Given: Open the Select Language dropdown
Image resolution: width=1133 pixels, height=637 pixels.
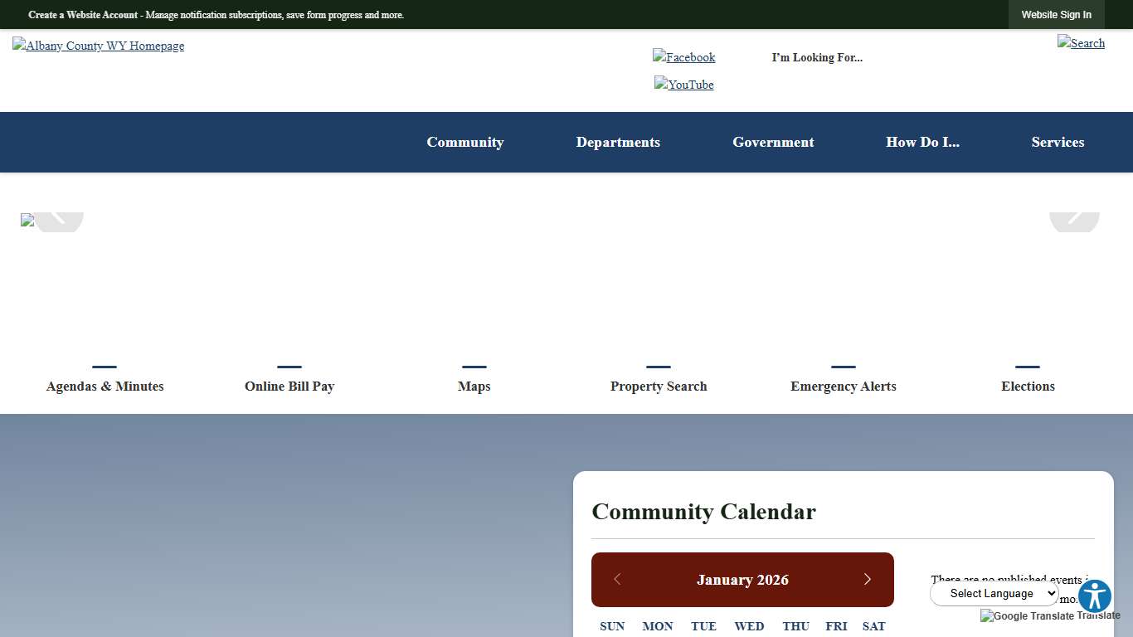Looking at the screenshot, I should point(994,593).
